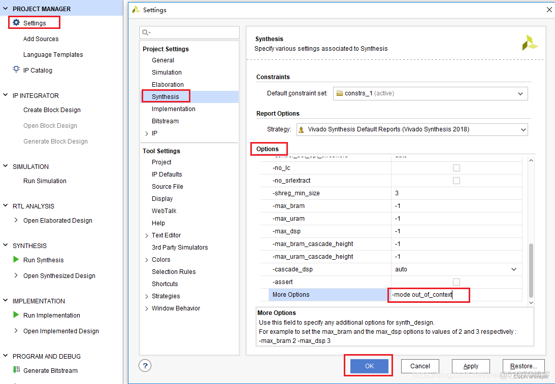Click the search magnifier icon in settings filter
The width and height of the screenshot is (555, 384).
click(146, 32)
